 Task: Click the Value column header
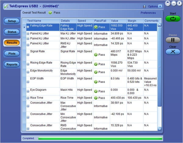(118, 21)
